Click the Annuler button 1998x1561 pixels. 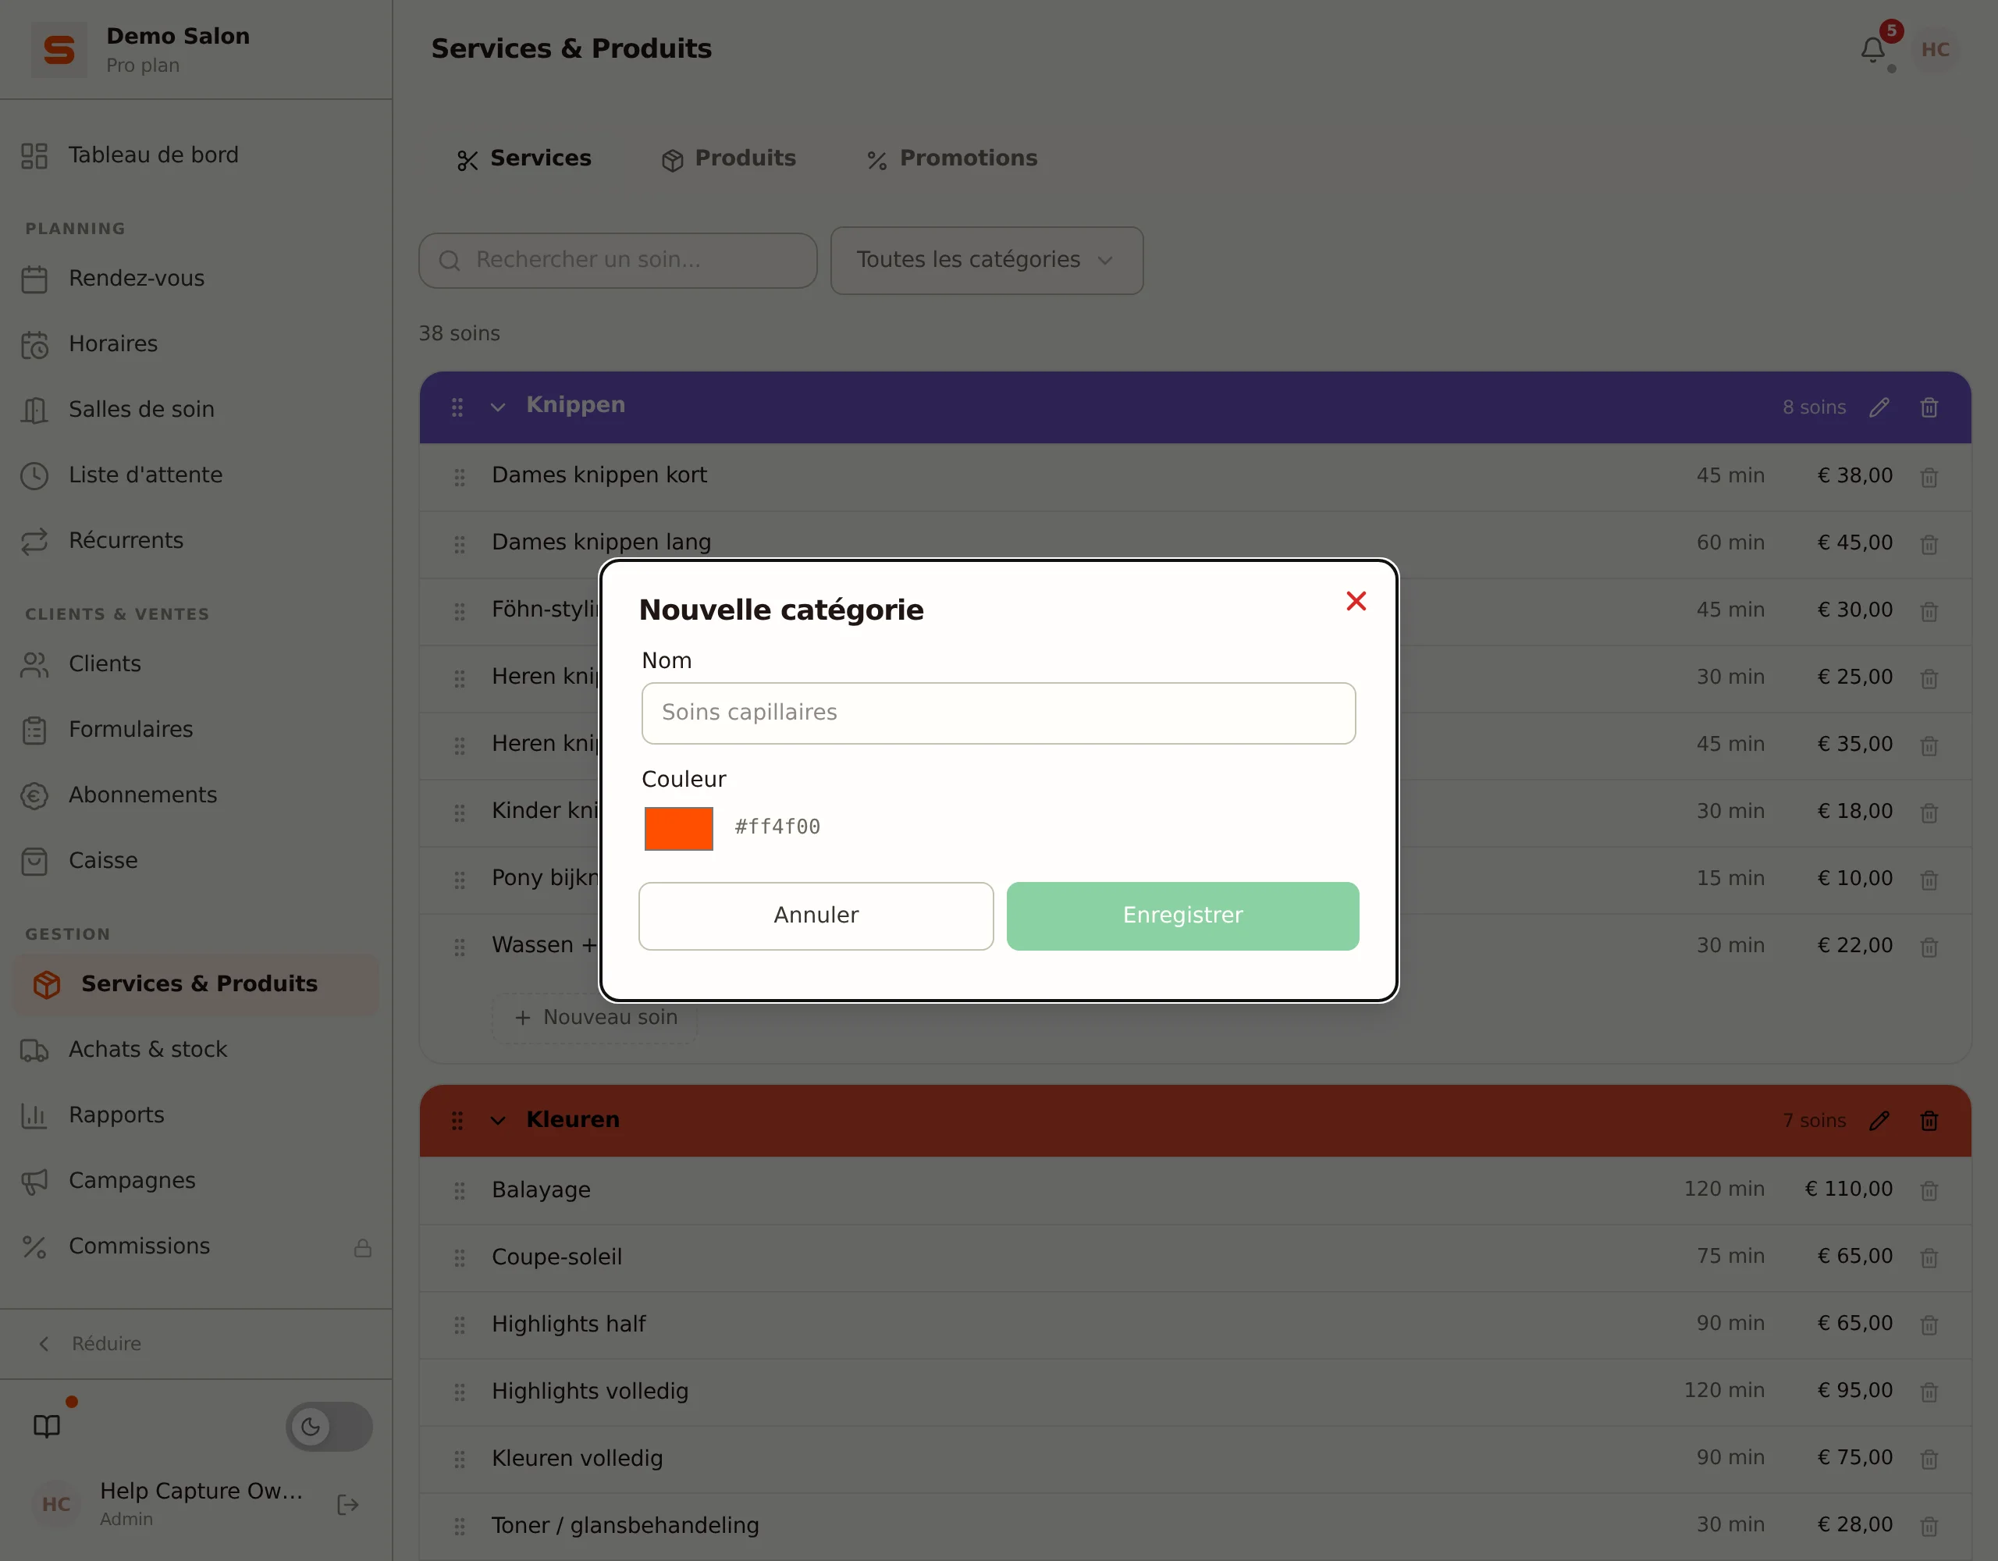(816, 916)
